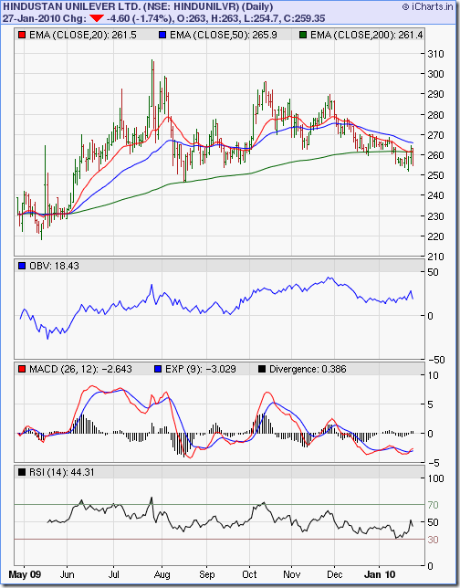The height and width of the screenshot is (588, 460).
Task: Click the 27-Jan-2010 date text
Action: click(32, 18)
